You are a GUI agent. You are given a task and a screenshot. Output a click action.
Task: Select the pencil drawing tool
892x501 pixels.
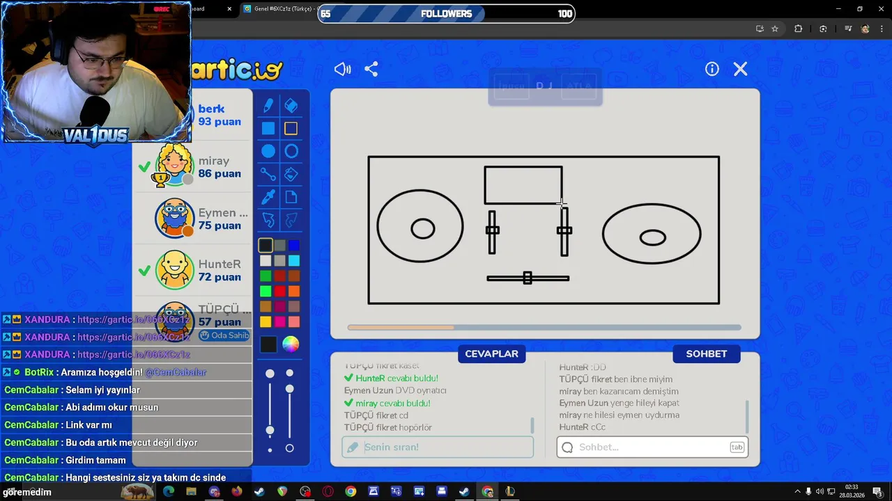point(268,106)
